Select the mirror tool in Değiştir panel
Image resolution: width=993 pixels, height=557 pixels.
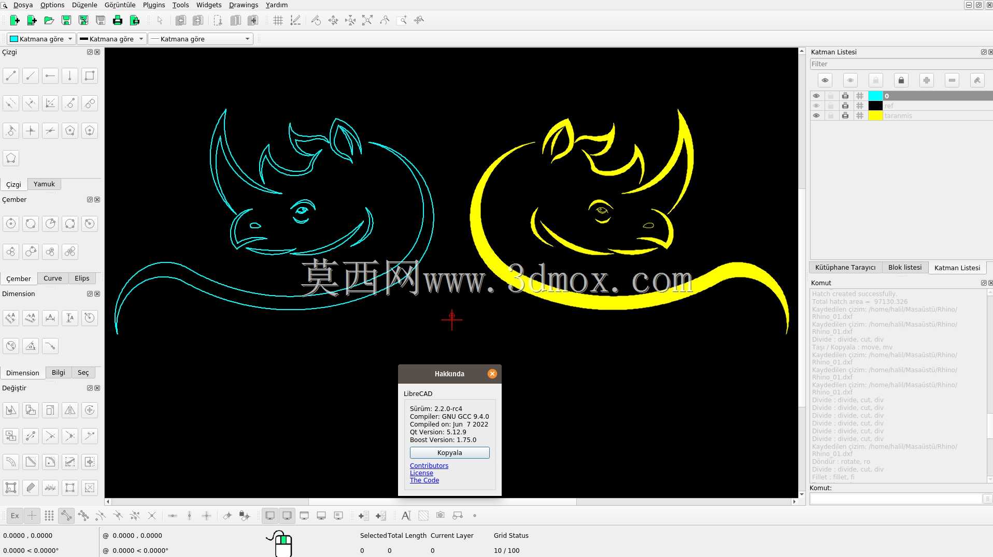tap(70, 410)
